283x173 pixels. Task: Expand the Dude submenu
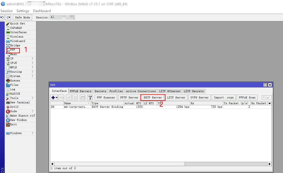click(x=33, y=111)
